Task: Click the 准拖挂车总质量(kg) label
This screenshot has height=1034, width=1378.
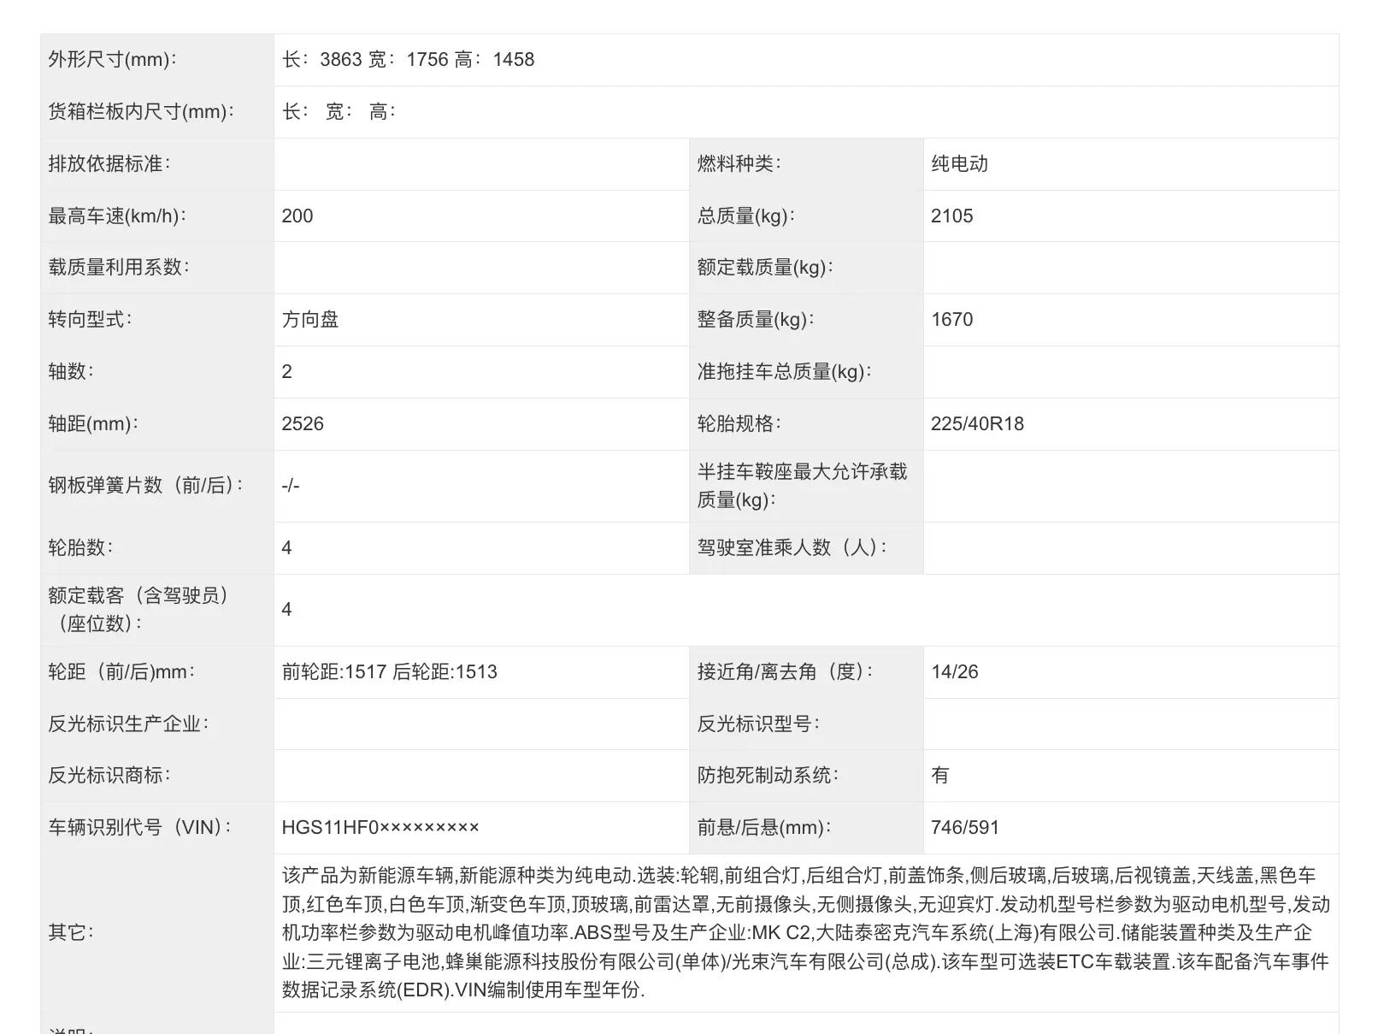Action: (x=784, y=372)
